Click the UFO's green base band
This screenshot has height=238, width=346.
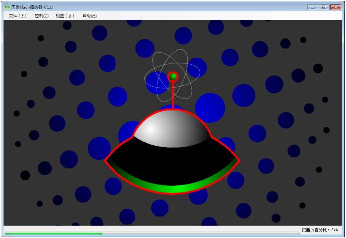[x=172, y=188]
